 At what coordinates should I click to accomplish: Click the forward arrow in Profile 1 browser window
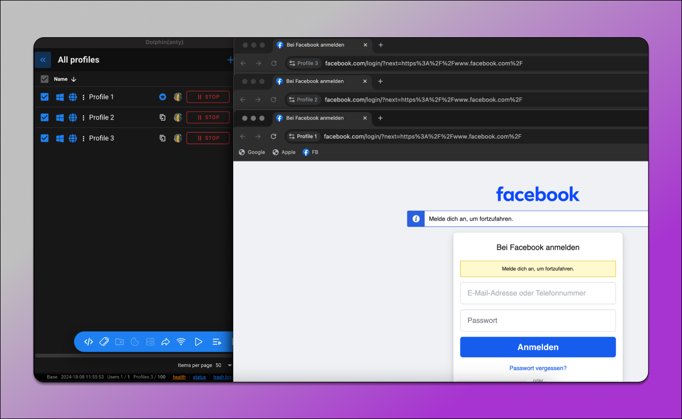click(x=258, y=136)
